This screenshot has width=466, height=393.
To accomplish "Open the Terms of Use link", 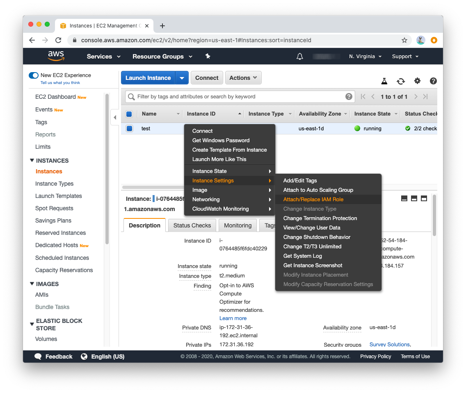I will pyautogui.click(x=415, y=357).
